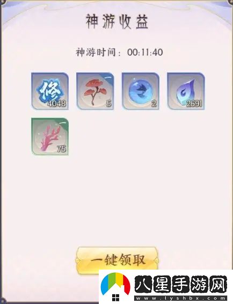This screenshot has width=233, height=304.
Task: Click the 一 tier badge on pink coral
Action: tap(63, 122)
